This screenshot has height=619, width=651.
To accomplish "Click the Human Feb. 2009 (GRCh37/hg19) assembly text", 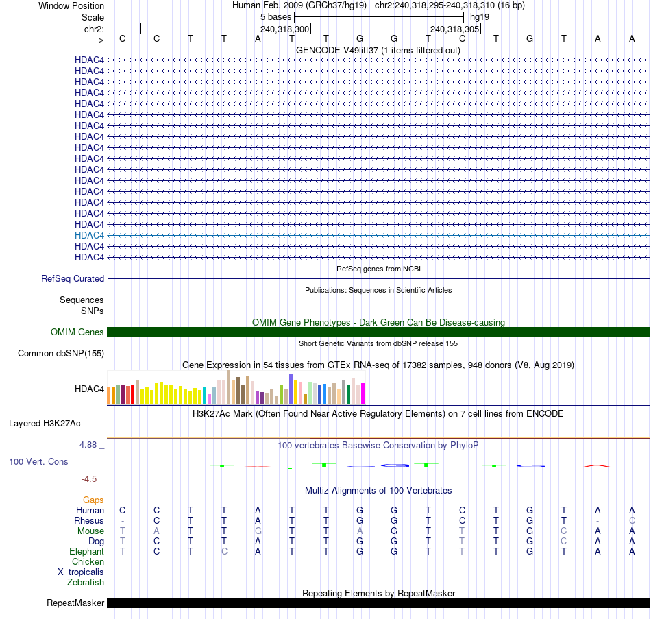I will pyautogui.click(x=299, y=5).
